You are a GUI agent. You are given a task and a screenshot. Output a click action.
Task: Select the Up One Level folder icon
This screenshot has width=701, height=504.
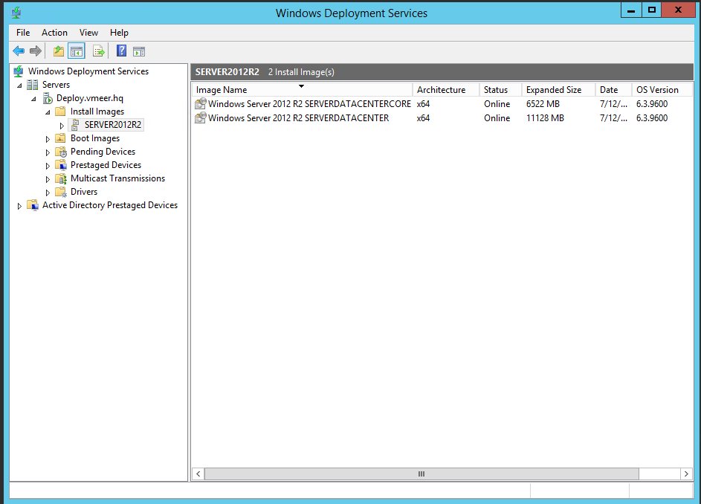tap(58, 51)
